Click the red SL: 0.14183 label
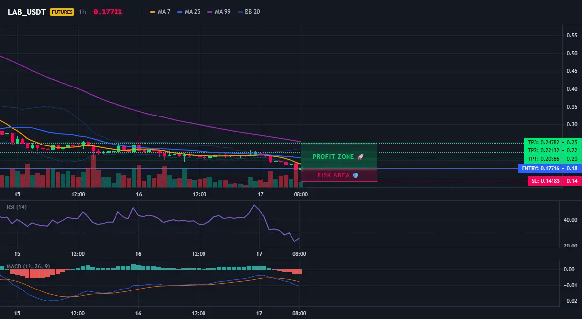Viewport: 582px width, 319px height. click(545, 181)
